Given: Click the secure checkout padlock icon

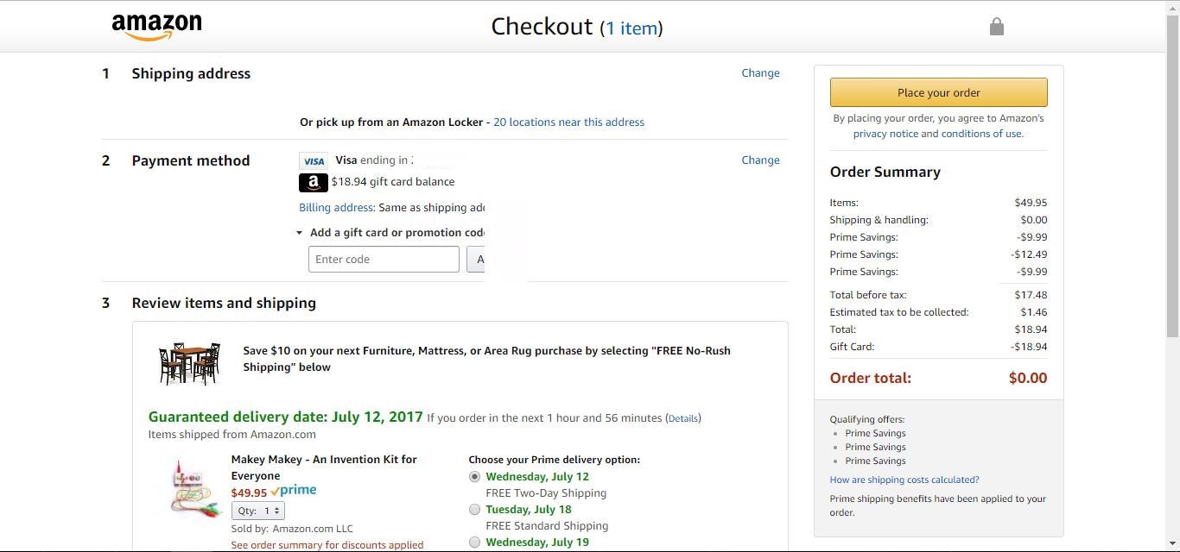Looking at the screenshot, I should pos(997,27).
